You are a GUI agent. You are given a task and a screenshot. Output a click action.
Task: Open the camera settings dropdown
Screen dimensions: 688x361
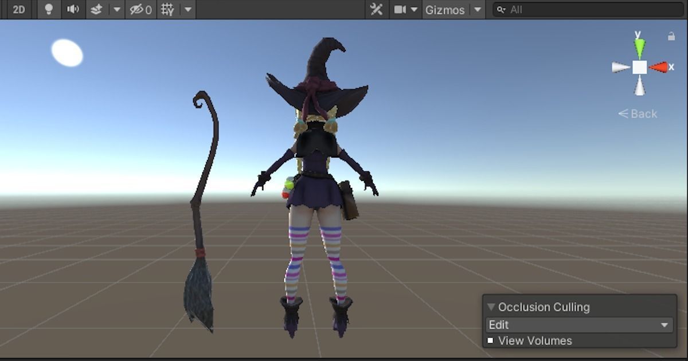coord(415,9)
